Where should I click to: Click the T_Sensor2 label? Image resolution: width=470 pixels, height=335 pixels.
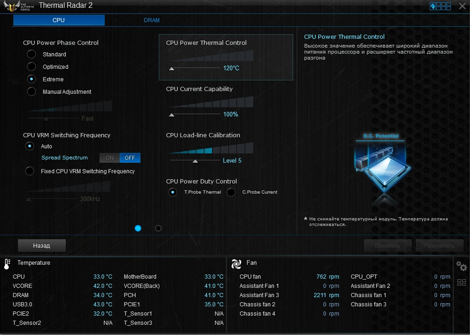click(27, 323)
